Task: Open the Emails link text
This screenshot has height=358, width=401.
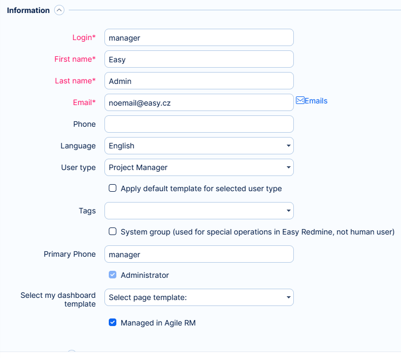Action: coord(316,101)
